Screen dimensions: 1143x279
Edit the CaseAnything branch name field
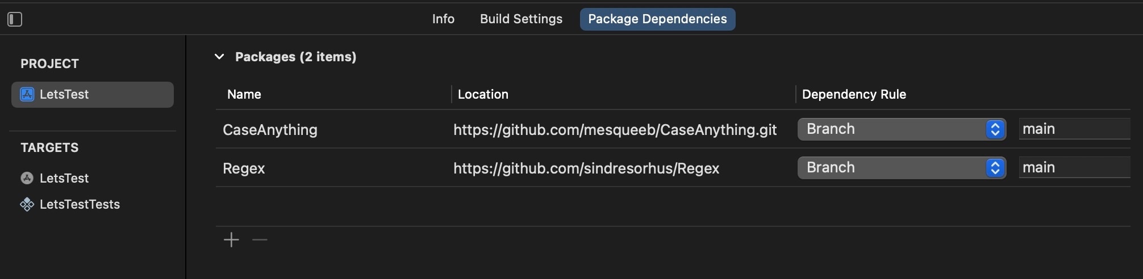1074,129
